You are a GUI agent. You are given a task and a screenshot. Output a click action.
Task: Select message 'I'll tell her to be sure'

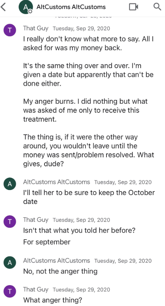pyautogui.click(x=89, y=197)
